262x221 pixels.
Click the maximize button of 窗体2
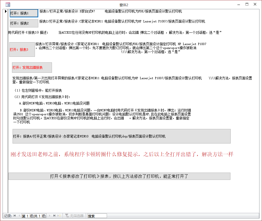(247, 4)
